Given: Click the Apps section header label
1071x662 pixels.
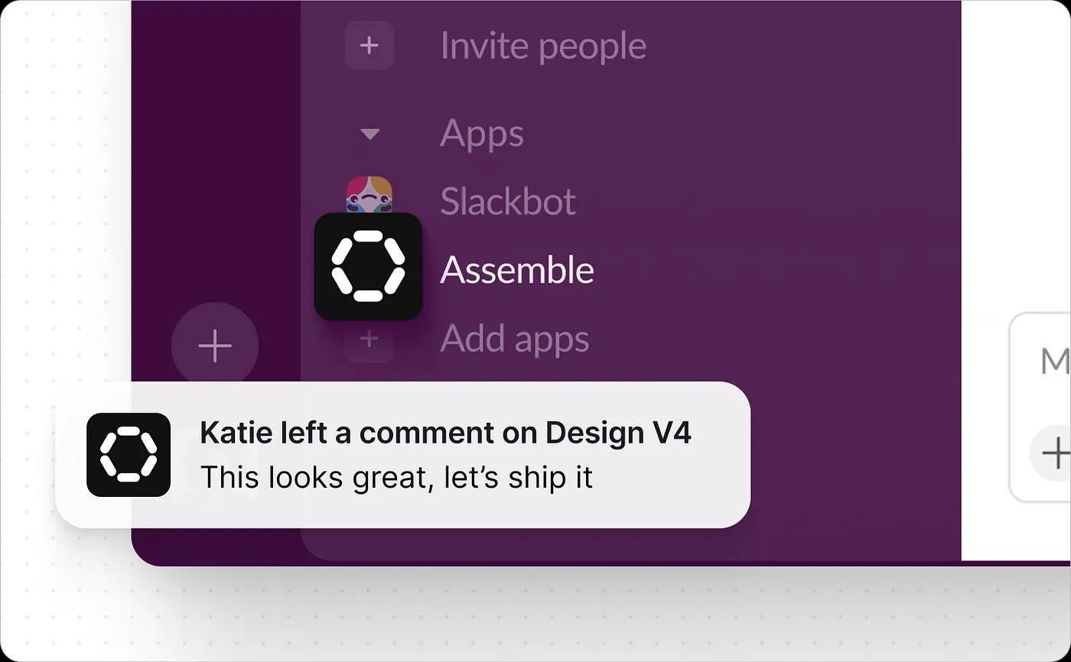Looking at the screenshot, I should click(481, 134).
